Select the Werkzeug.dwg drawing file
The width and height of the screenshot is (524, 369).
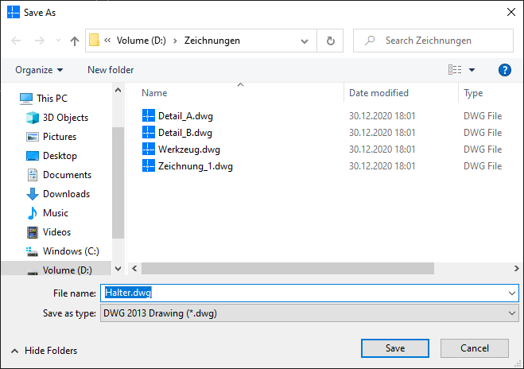click(x=189, y=149)
